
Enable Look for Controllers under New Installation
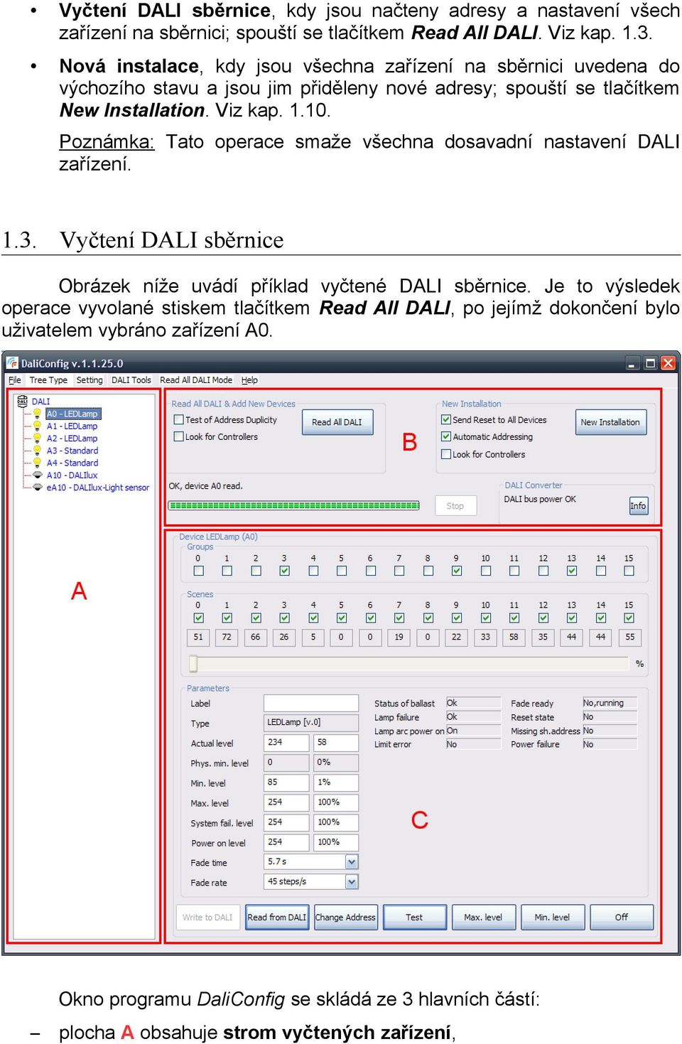[x=446, y=454]
